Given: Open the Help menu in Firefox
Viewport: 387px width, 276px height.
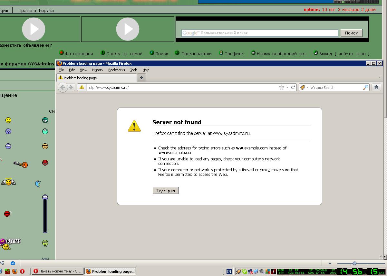Looking at the screenshot, I should (146, 70).
